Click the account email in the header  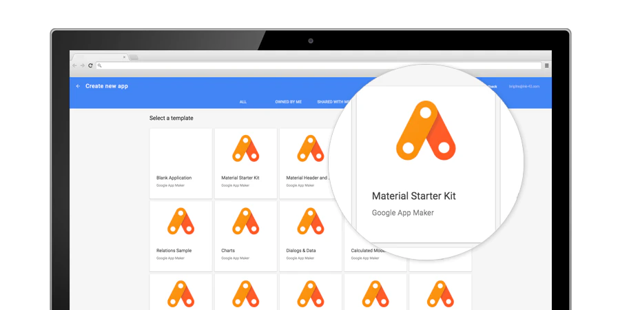point(524,86)
